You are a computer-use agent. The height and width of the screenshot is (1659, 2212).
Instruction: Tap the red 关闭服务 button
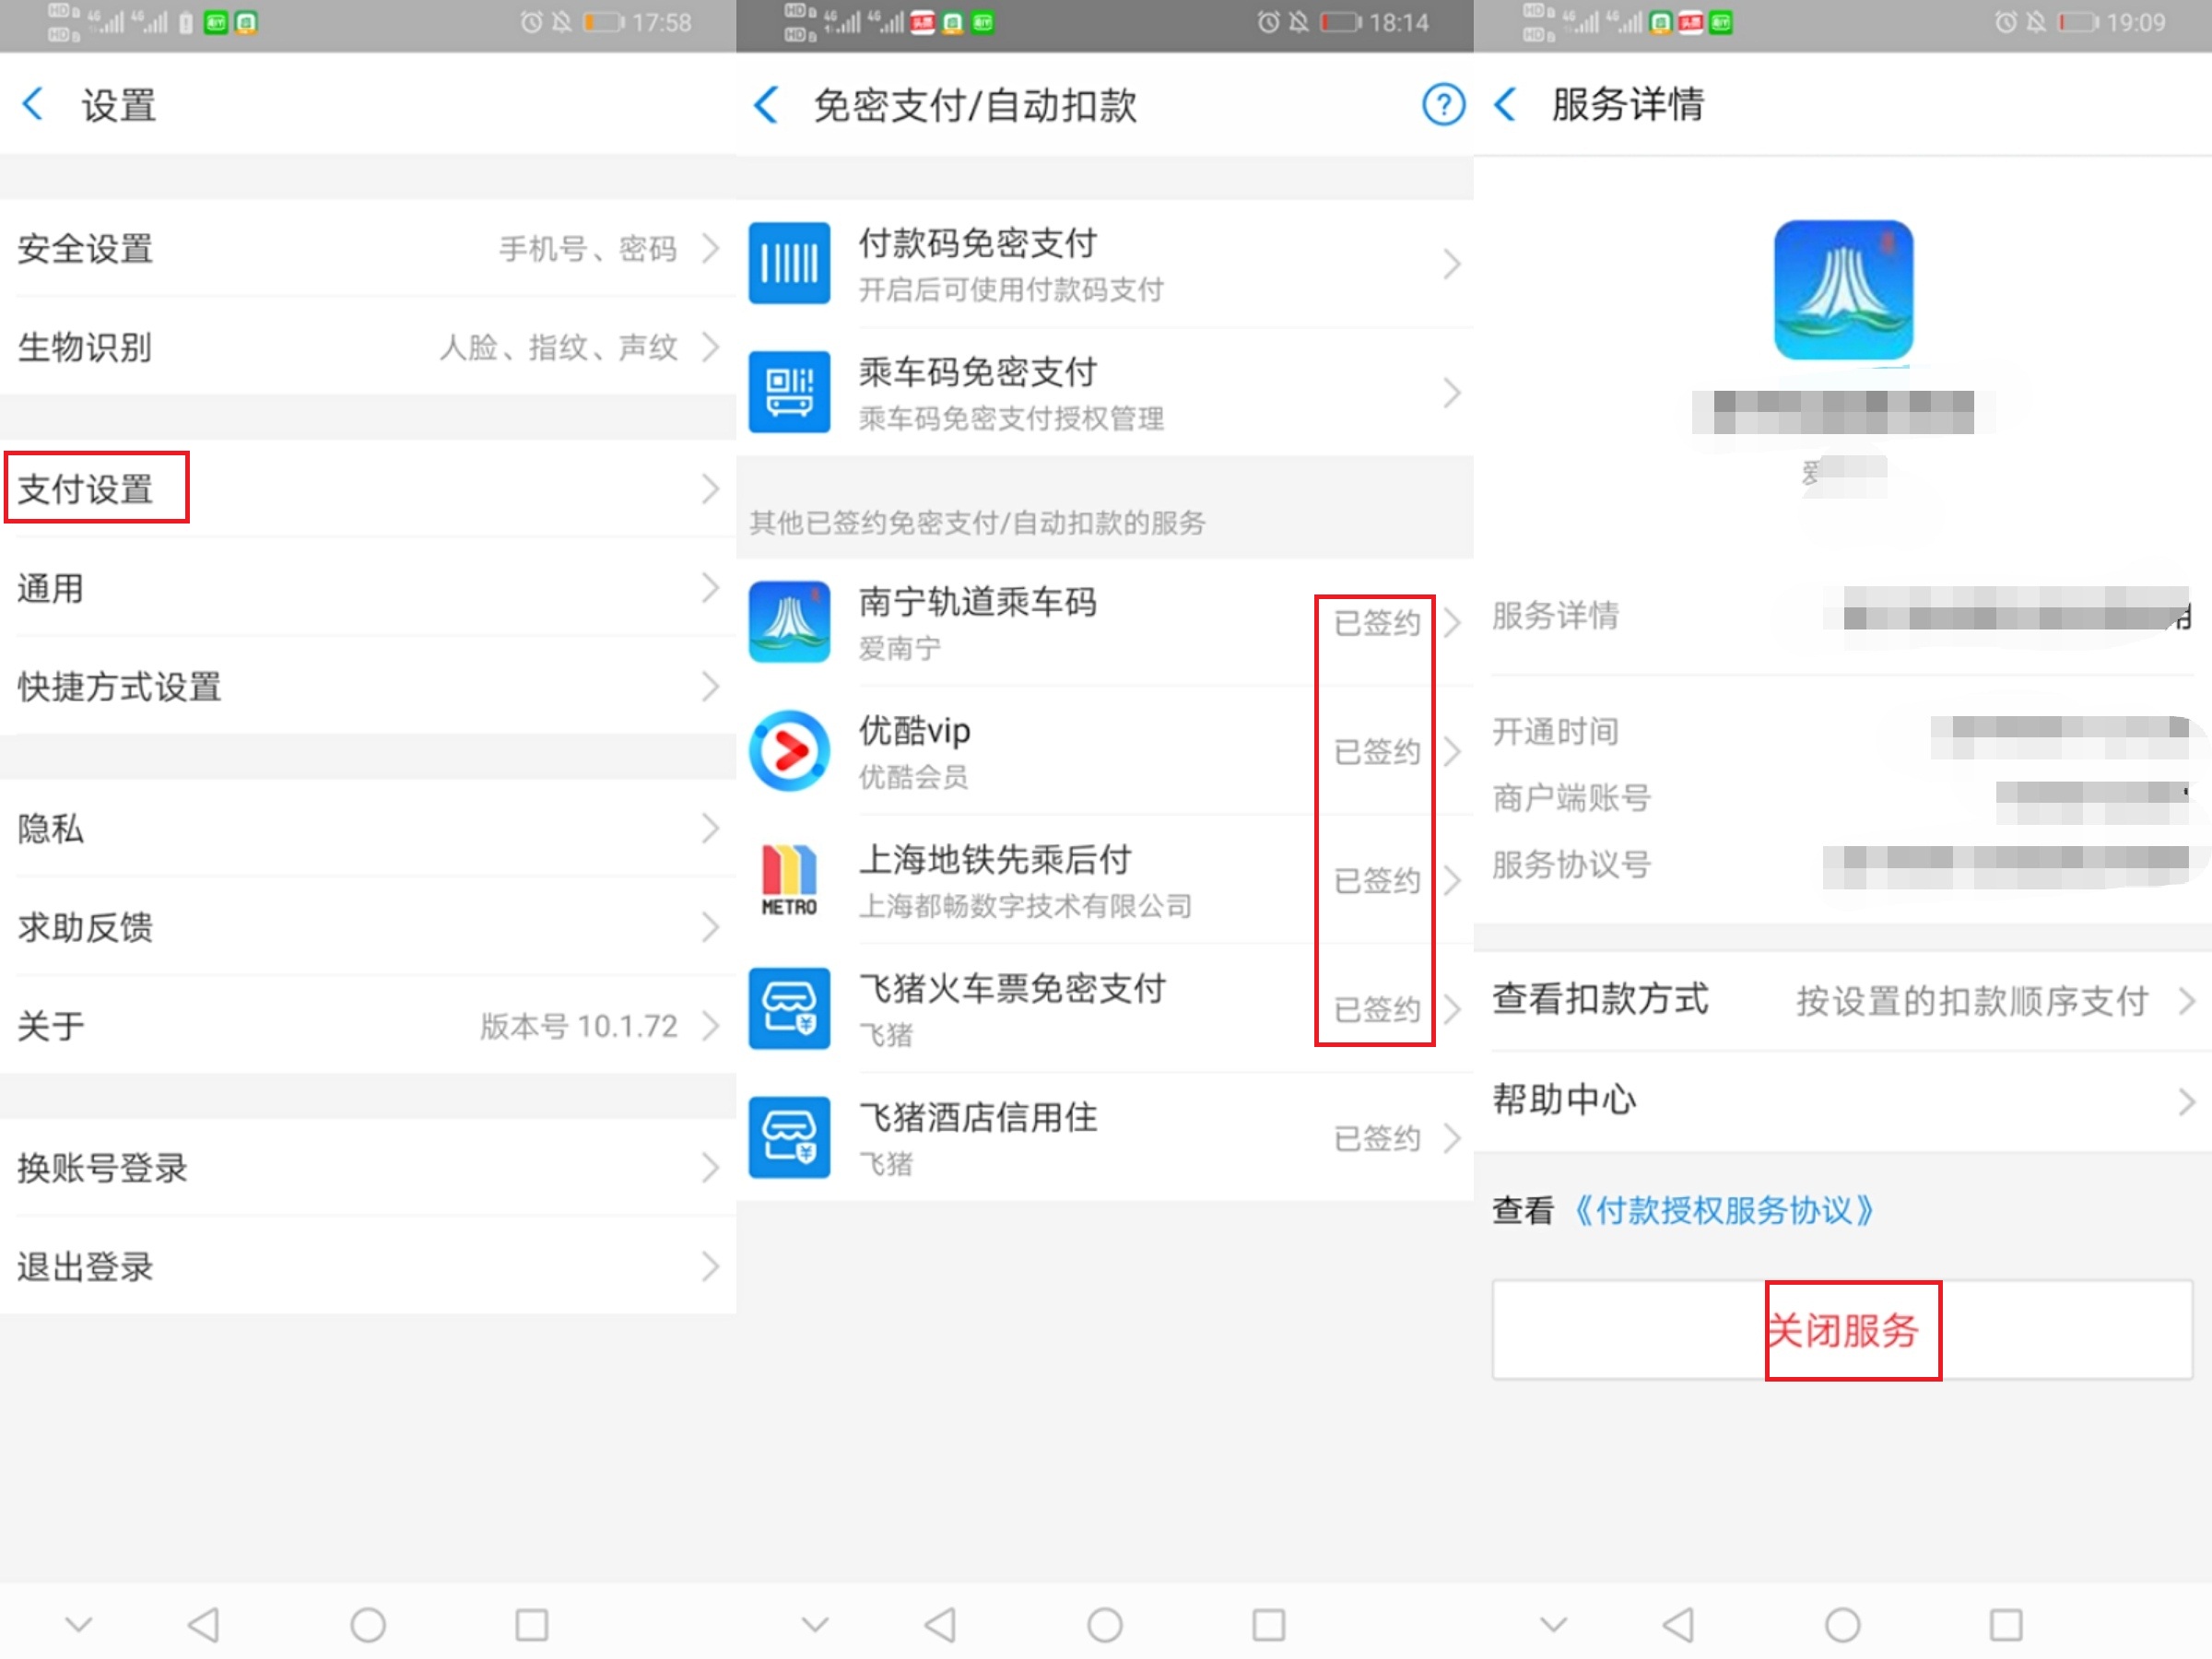pyautogui.click(x=1843, y=1330)
